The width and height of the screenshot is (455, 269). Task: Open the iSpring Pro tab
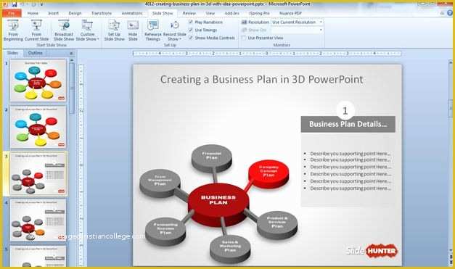click(x=259, y=13)
